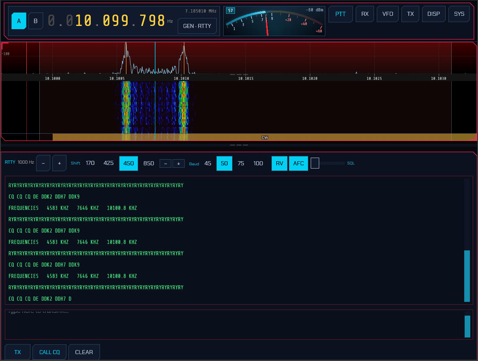Click the CW band segment label

265,137
